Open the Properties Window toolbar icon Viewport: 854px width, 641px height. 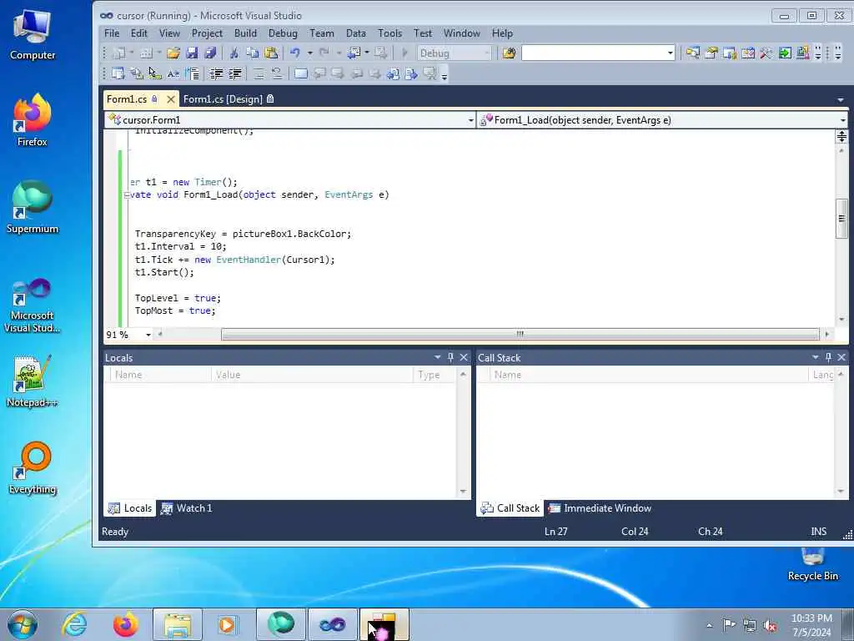pos(711,53)
